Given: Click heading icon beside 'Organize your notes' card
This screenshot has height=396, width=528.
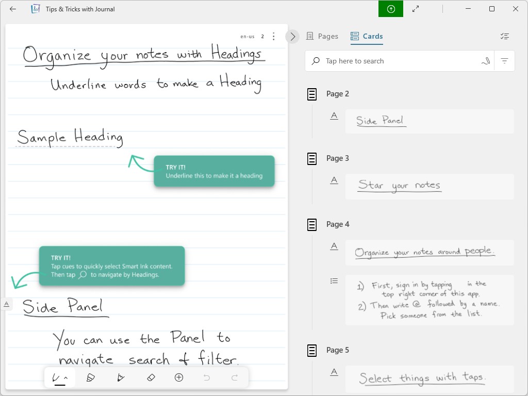Looking at the screenshot, I should (x=334, y=246).
